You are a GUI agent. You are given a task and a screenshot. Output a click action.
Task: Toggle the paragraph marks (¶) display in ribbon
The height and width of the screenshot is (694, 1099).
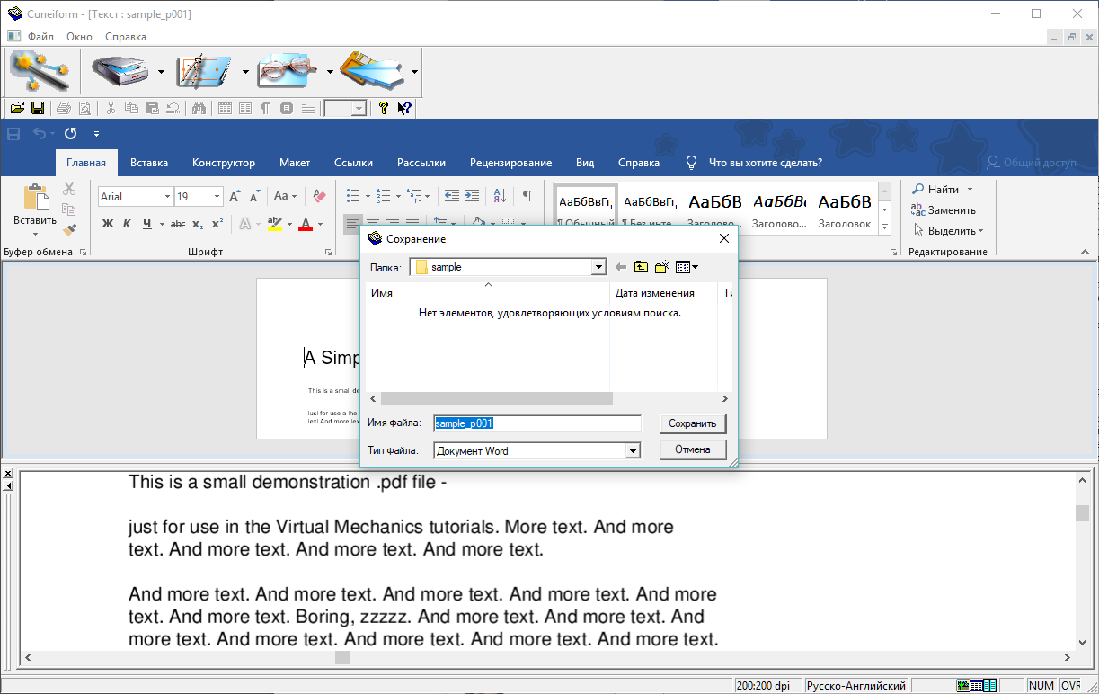point(527,196)
